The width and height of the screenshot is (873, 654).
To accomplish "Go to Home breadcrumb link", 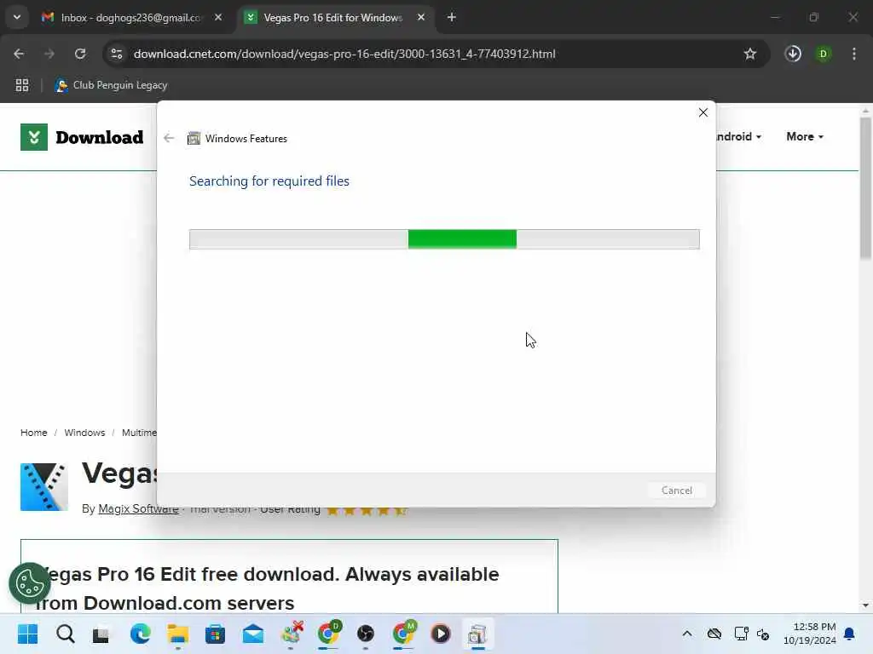I will (34, 433).
